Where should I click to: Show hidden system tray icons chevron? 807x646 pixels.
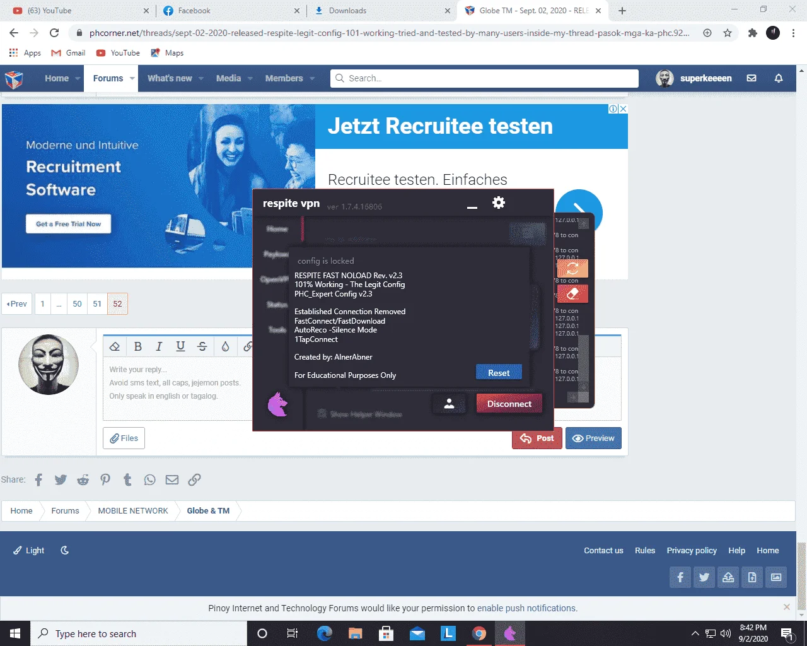(695, 633)
